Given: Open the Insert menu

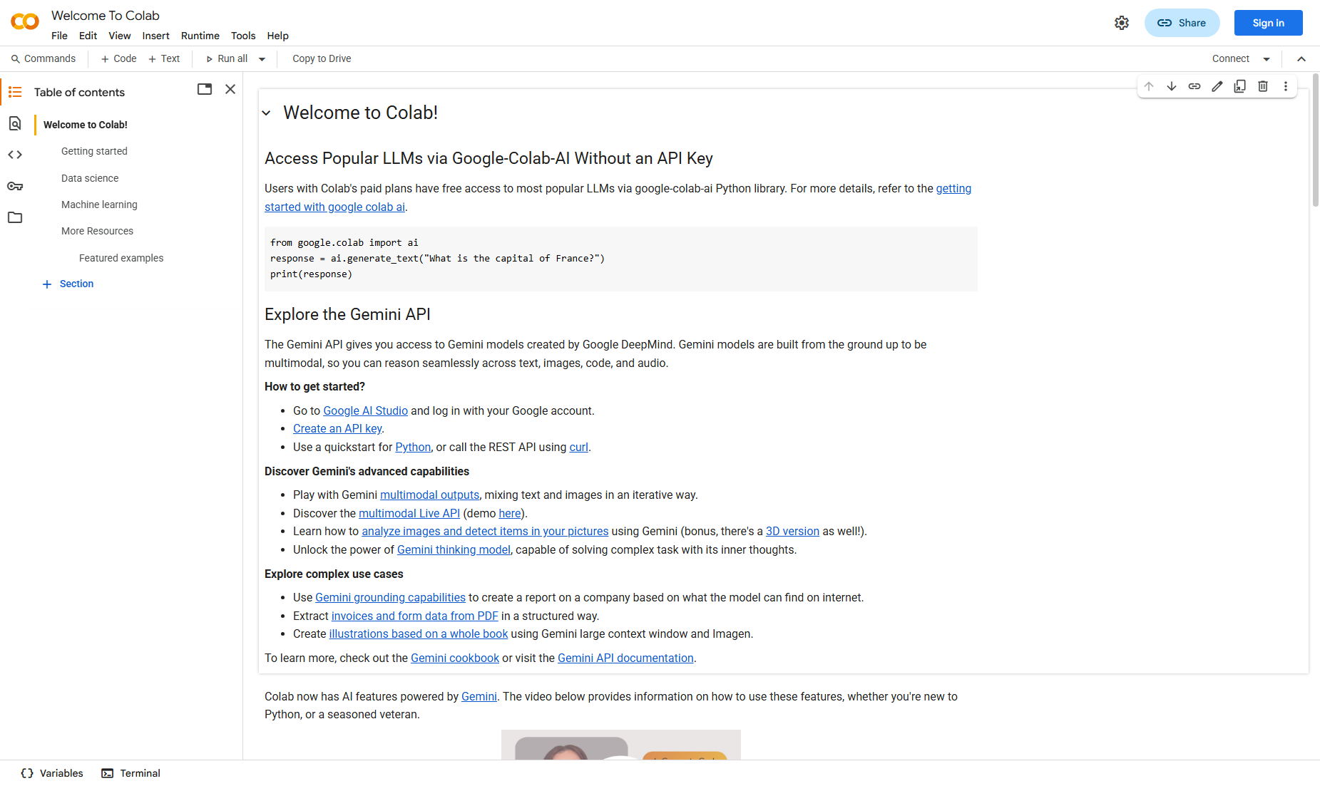Looking at the screenshot, I should point(155,36).
